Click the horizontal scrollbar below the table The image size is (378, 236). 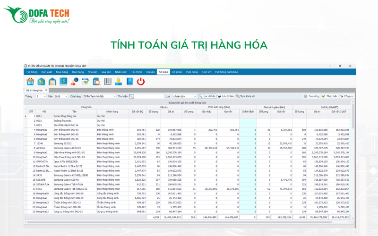coord(180,222)
